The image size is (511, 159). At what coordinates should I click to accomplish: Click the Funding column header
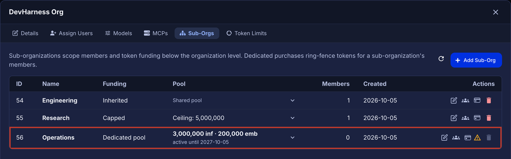(115, 84)
